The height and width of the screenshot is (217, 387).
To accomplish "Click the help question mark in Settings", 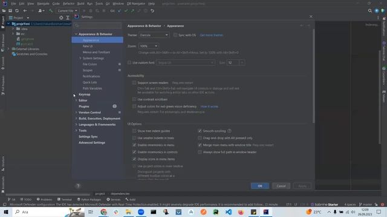I will [78, 186].
